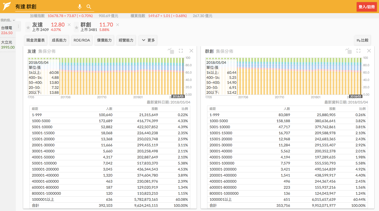Click 友達 total 392,103

pos(106,205)
